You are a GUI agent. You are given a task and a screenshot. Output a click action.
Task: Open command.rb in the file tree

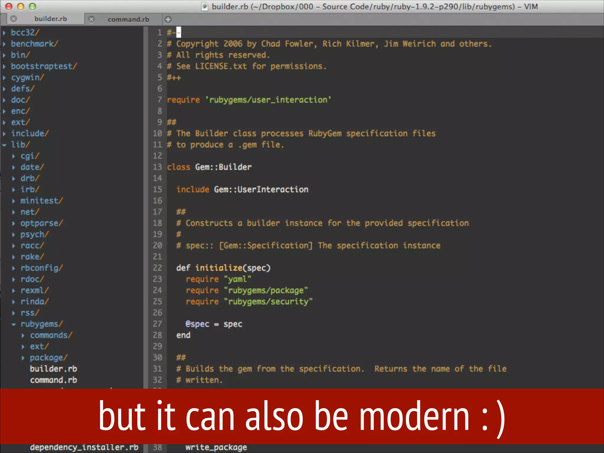[x=53, y=380]
